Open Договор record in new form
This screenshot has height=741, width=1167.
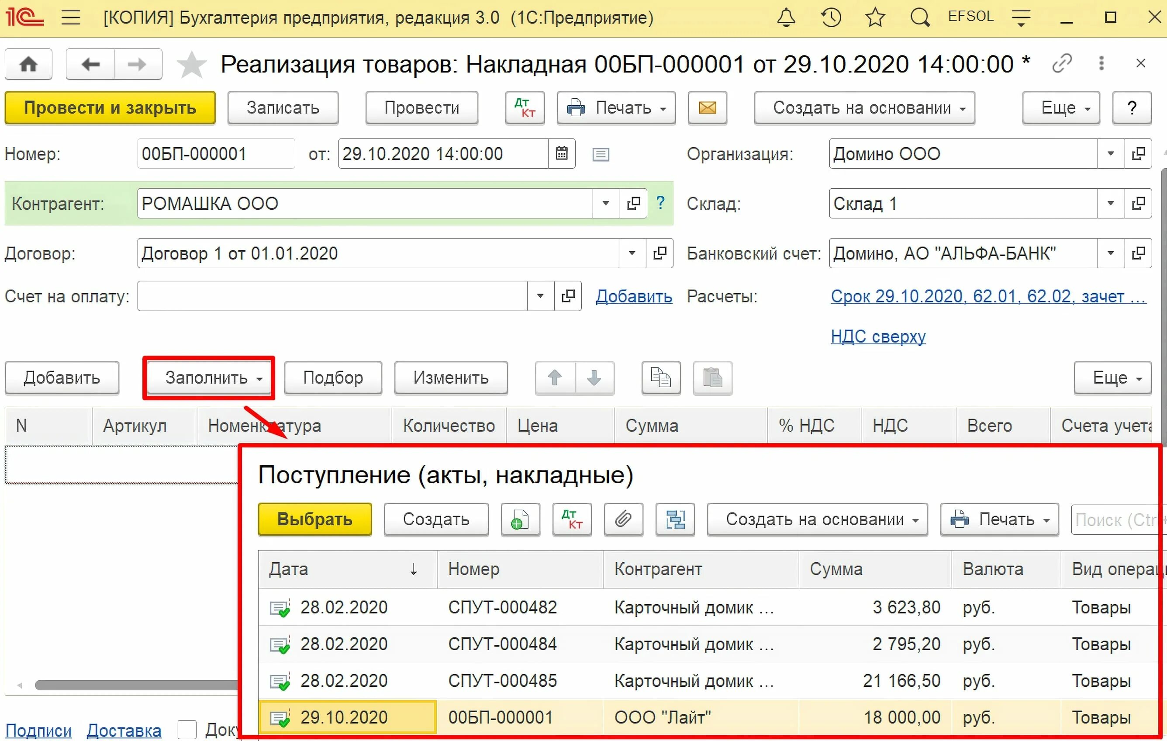(659, 253)
